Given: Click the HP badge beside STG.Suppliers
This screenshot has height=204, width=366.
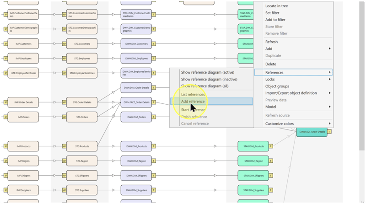Looking at the screenshot, I should pos(64,190).
